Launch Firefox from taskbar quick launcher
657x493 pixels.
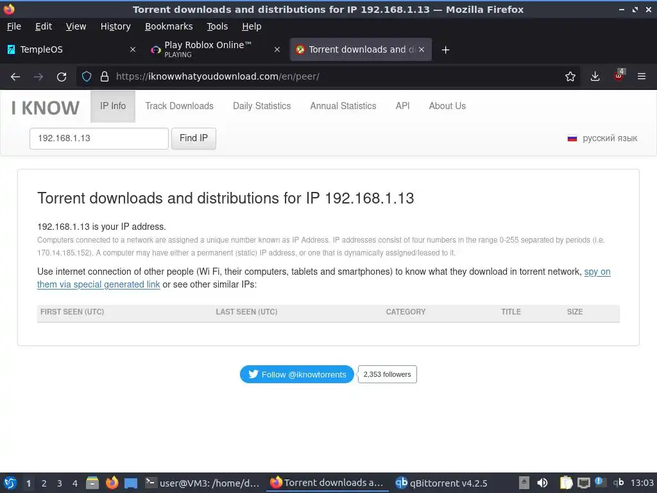[112, 483]
